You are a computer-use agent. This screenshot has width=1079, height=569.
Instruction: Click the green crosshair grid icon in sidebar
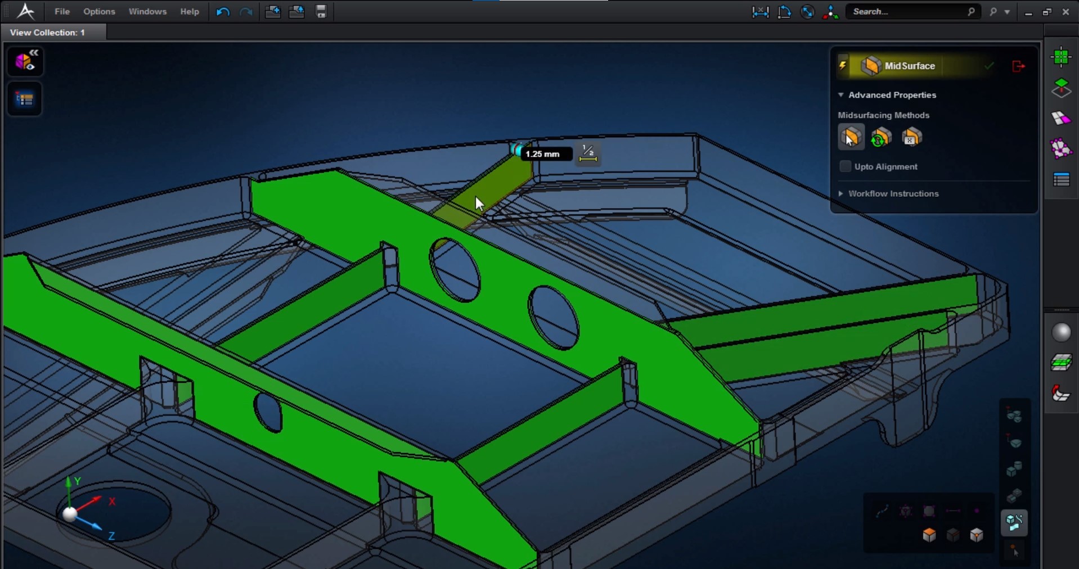pyautogui.click(x=1061, y=57)
